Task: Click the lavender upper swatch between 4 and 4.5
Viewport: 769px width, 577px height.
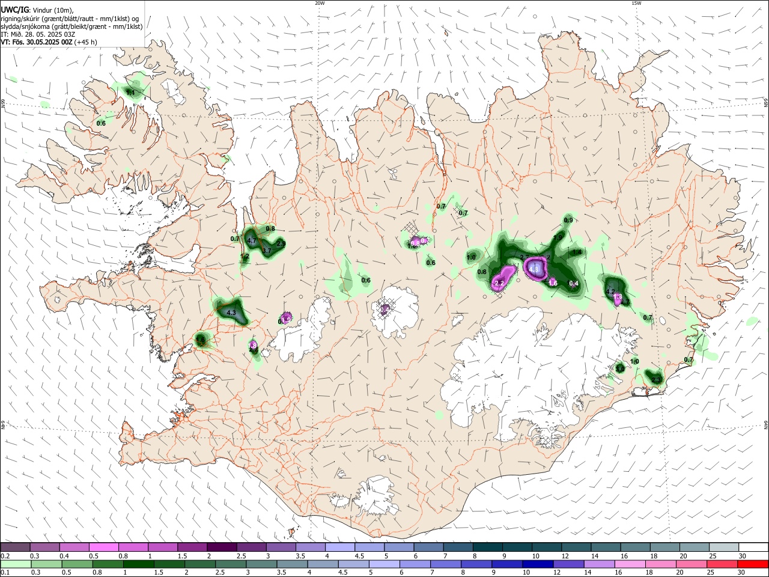Action: (339, 547)
